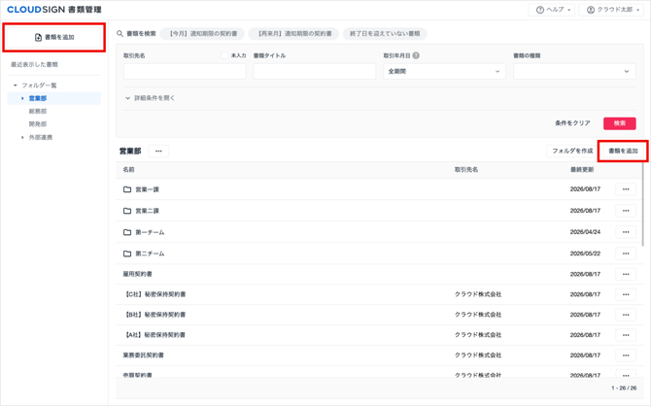Expand 詳細条件を開く section

151,98
